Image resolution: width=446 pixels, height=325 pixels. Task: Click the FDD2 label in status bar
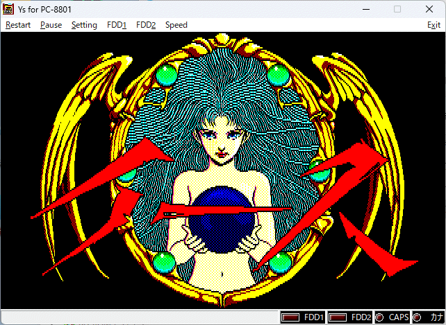(x=361, y=317)
